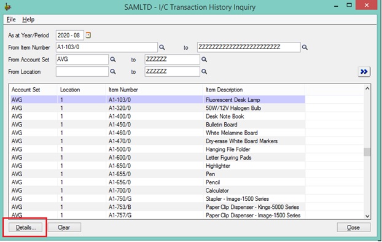Click the From Item Number input field
Viewport: 382px width, 242px height.
coord(107,47)
